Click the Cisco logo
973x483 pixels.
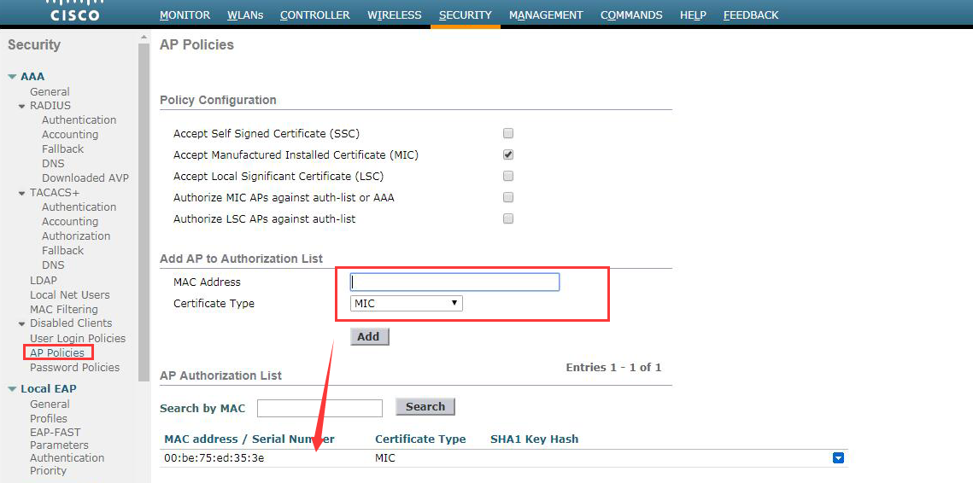74,11
